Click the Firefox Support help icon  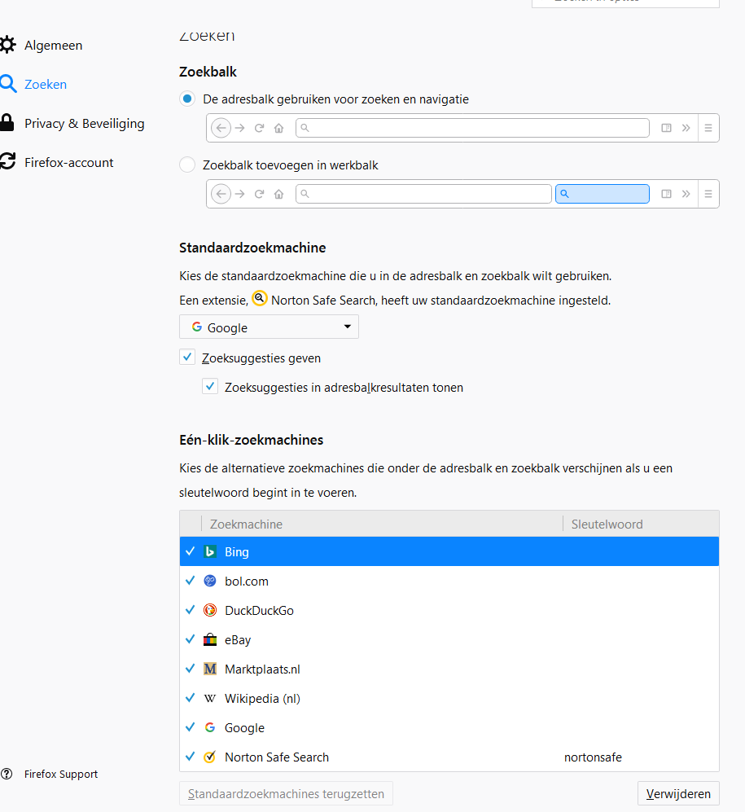[x=7, y=775]
